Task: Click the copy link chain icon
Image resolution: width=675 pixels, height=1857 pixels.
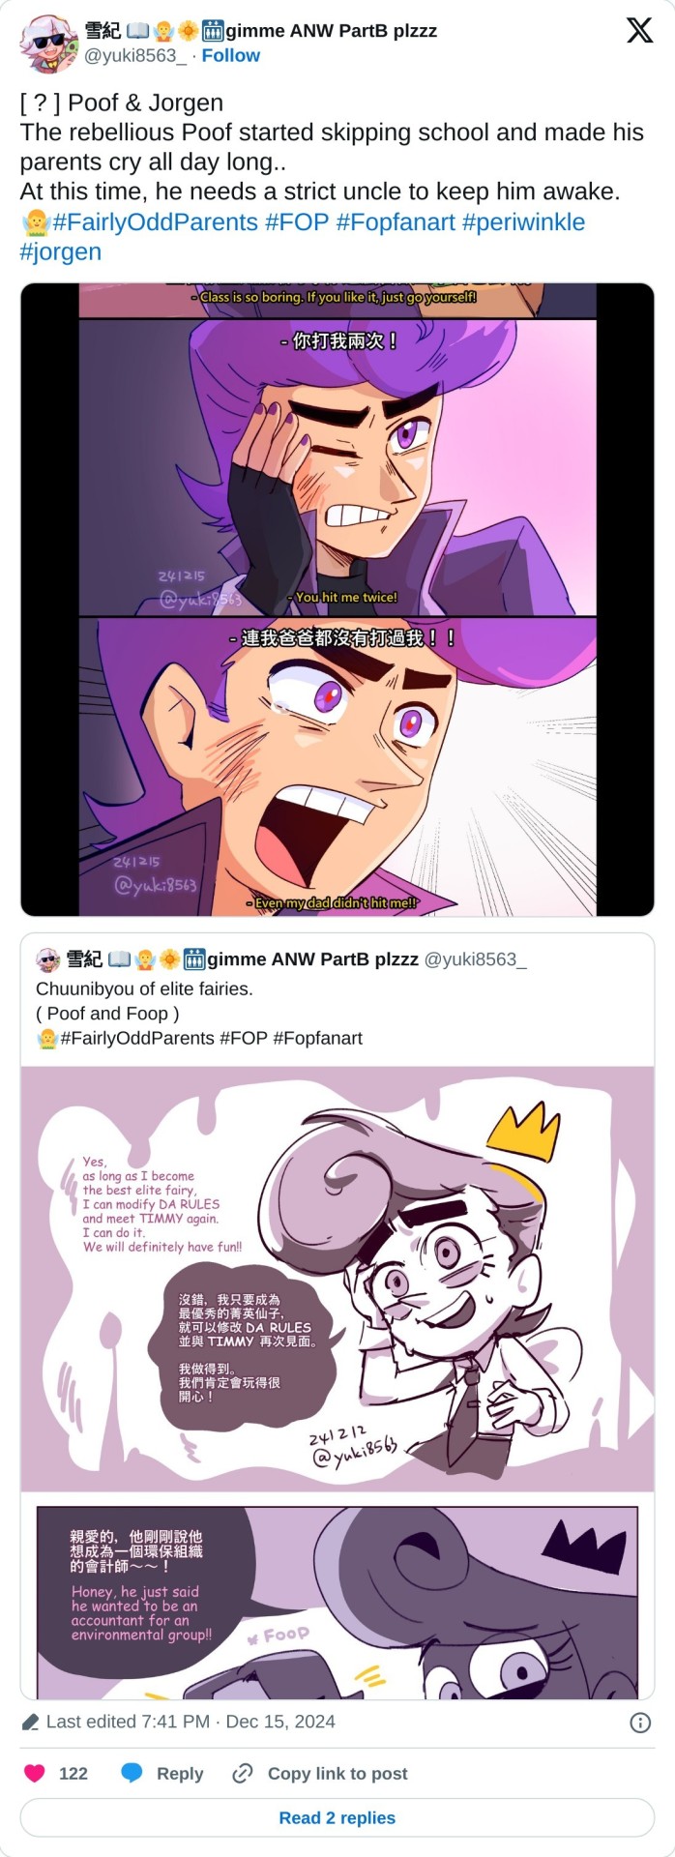Action: coord(243,1773)
